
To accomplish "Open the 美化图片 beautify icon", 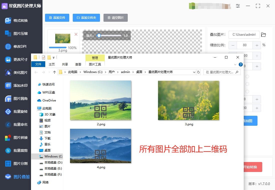I will [8, 73].
